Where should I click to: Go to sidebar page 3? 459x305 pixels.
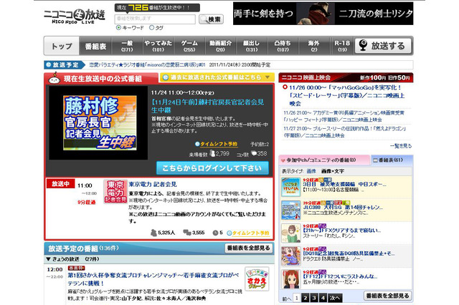[x=314, y=298]
